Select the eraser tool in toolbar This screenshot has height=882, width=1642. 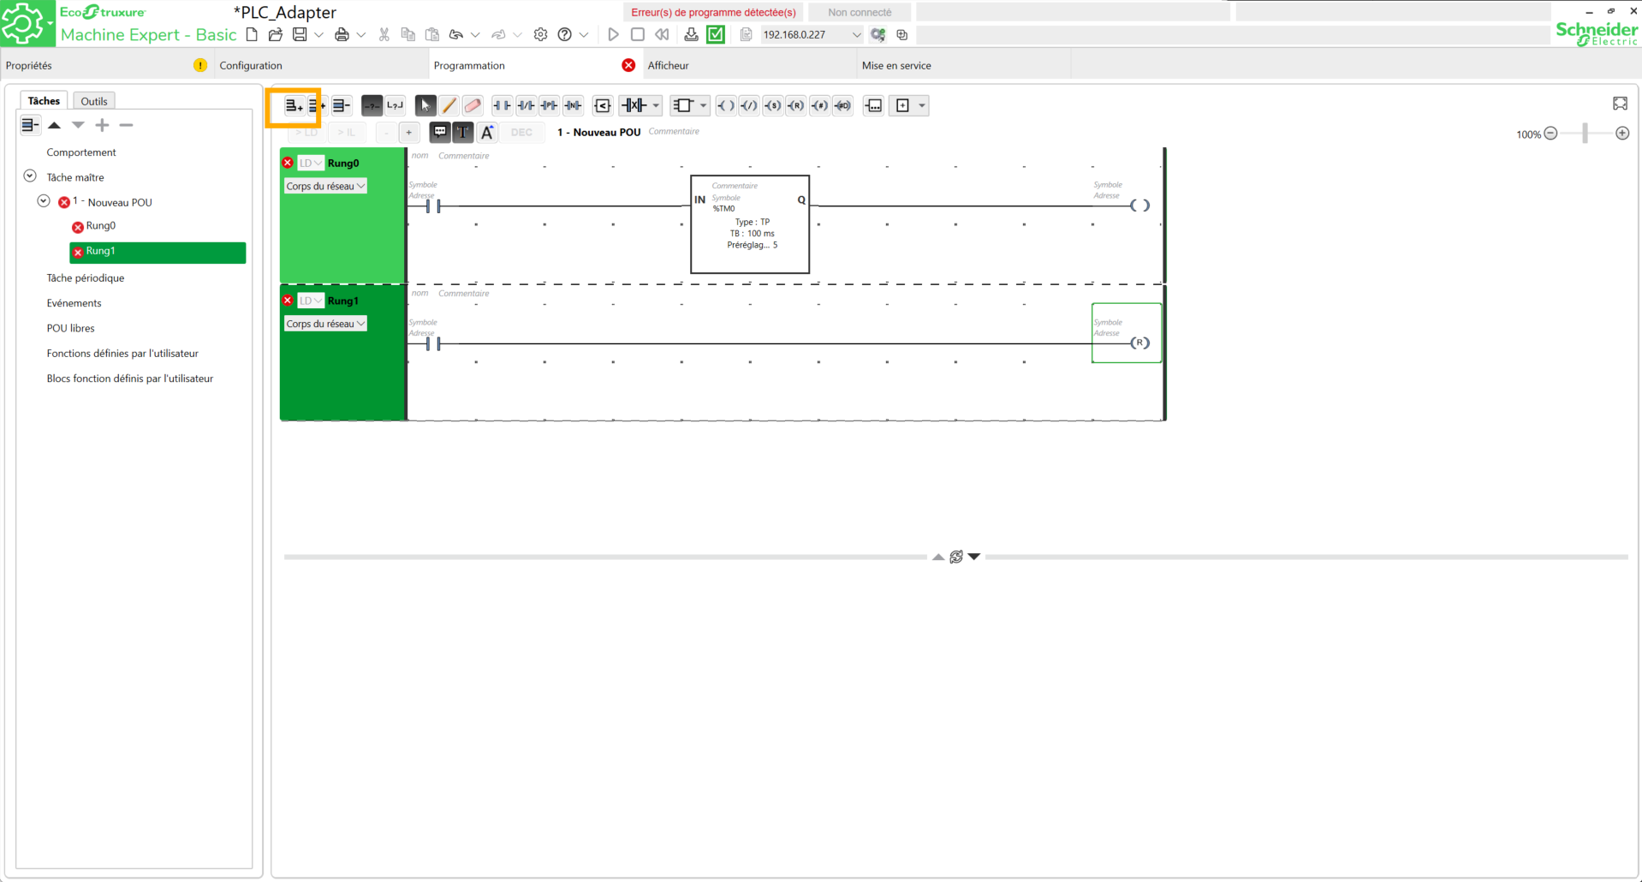tap(473, 105)
